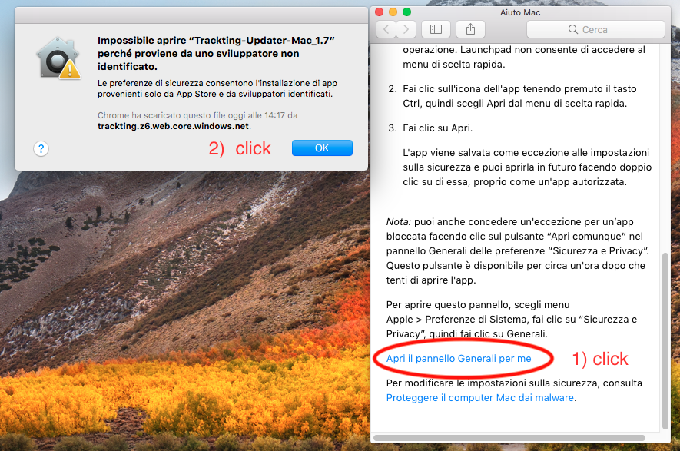Image resolution: width=680 pixels, height=451 pixels.
Task: Click the Aiuto Mac window title
Action: [x=520, y=12]
